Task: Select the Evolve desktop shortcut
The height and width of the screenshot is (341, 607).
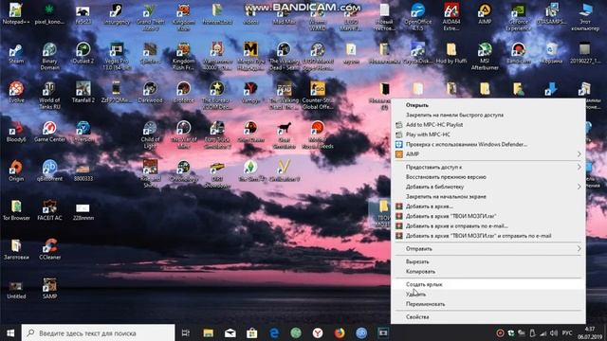Action: 16,93
